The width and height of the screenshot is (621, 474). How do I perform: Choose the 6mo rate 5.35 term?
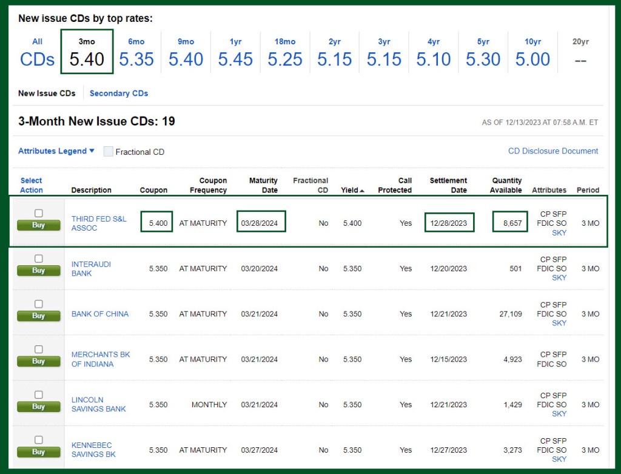136,55
